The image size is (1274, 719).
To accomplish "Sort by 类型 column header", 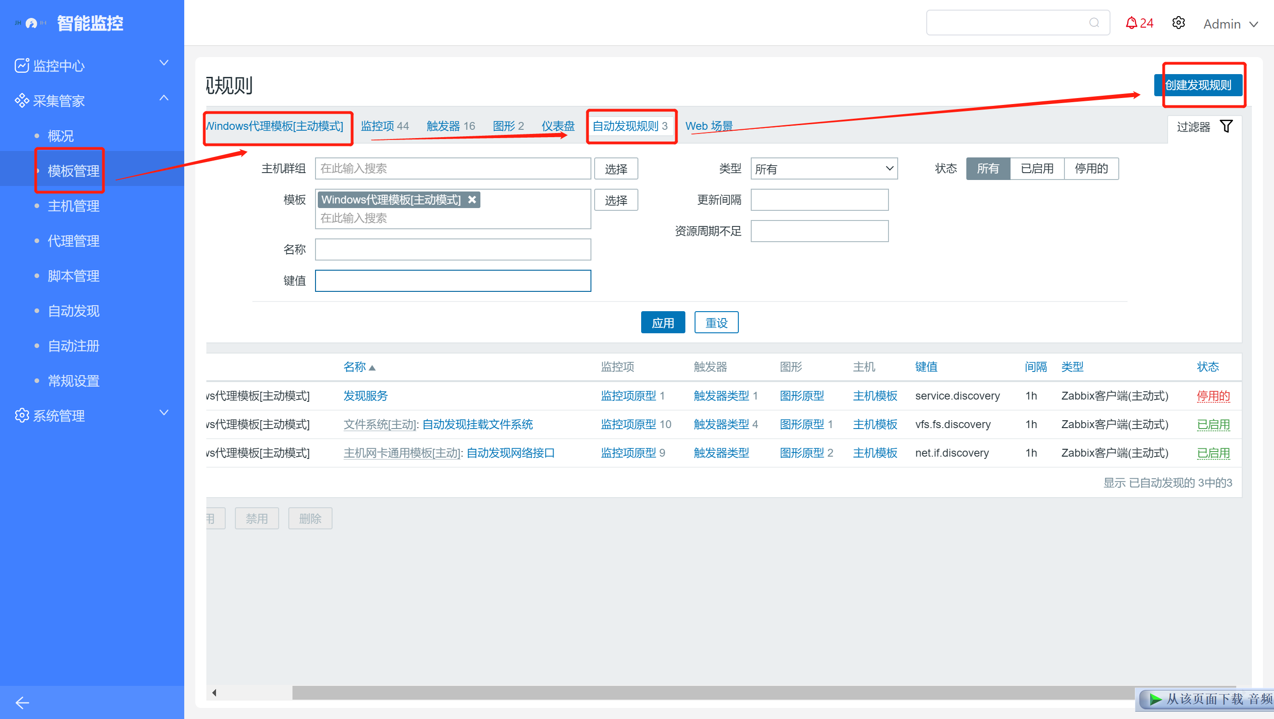I will point(1072,367).
